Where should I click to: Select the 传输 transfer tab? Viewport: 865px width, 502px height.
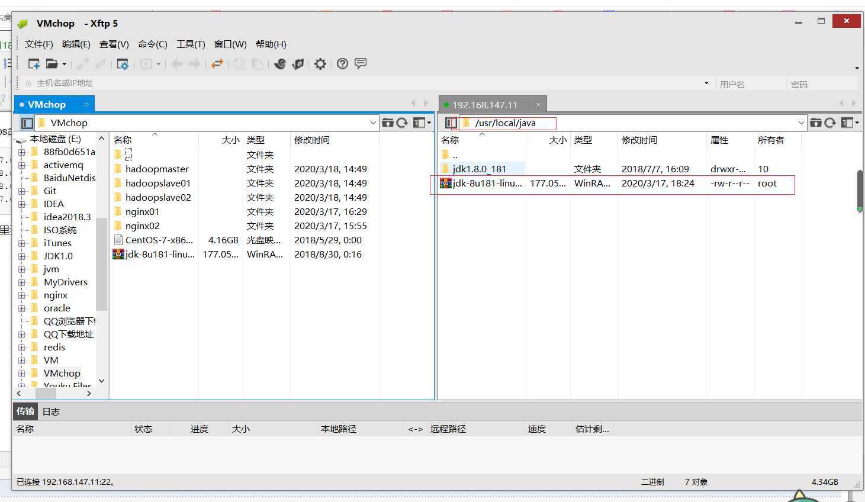[25, 411]
